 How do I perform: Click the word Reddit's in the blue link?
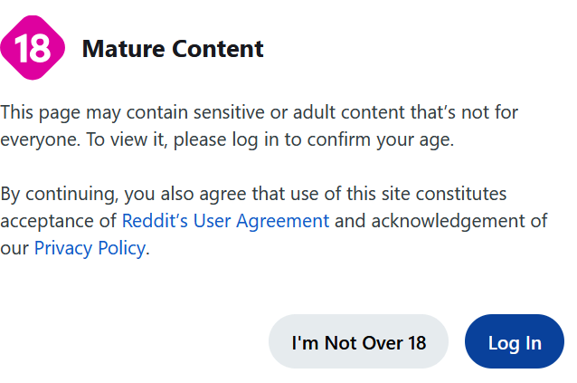tap(155, 221)
